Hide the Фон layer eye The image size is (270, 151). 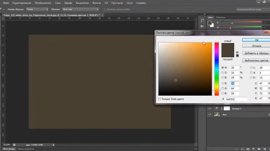point(210,115)
